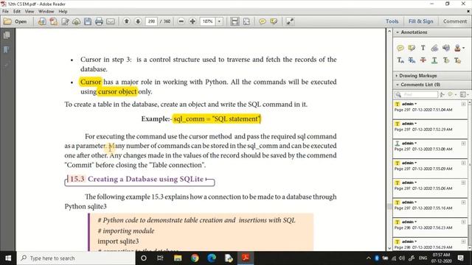Image resolution: width=472 pixels, height=265 pixels.
Task: Tick checkbox on 7:55:16 AM comment
Action: coord(463,202)
